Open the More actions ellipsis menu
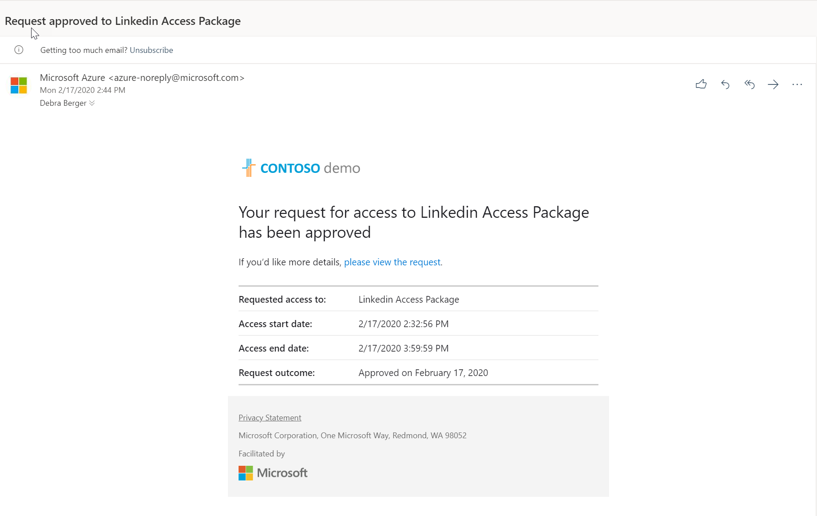 tap(797, 84)
